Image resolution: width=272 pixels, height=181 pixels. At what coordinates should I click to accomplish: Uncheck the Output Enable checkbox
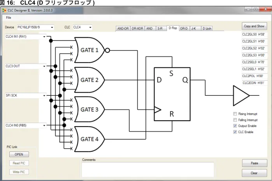(x=235, y=126)
